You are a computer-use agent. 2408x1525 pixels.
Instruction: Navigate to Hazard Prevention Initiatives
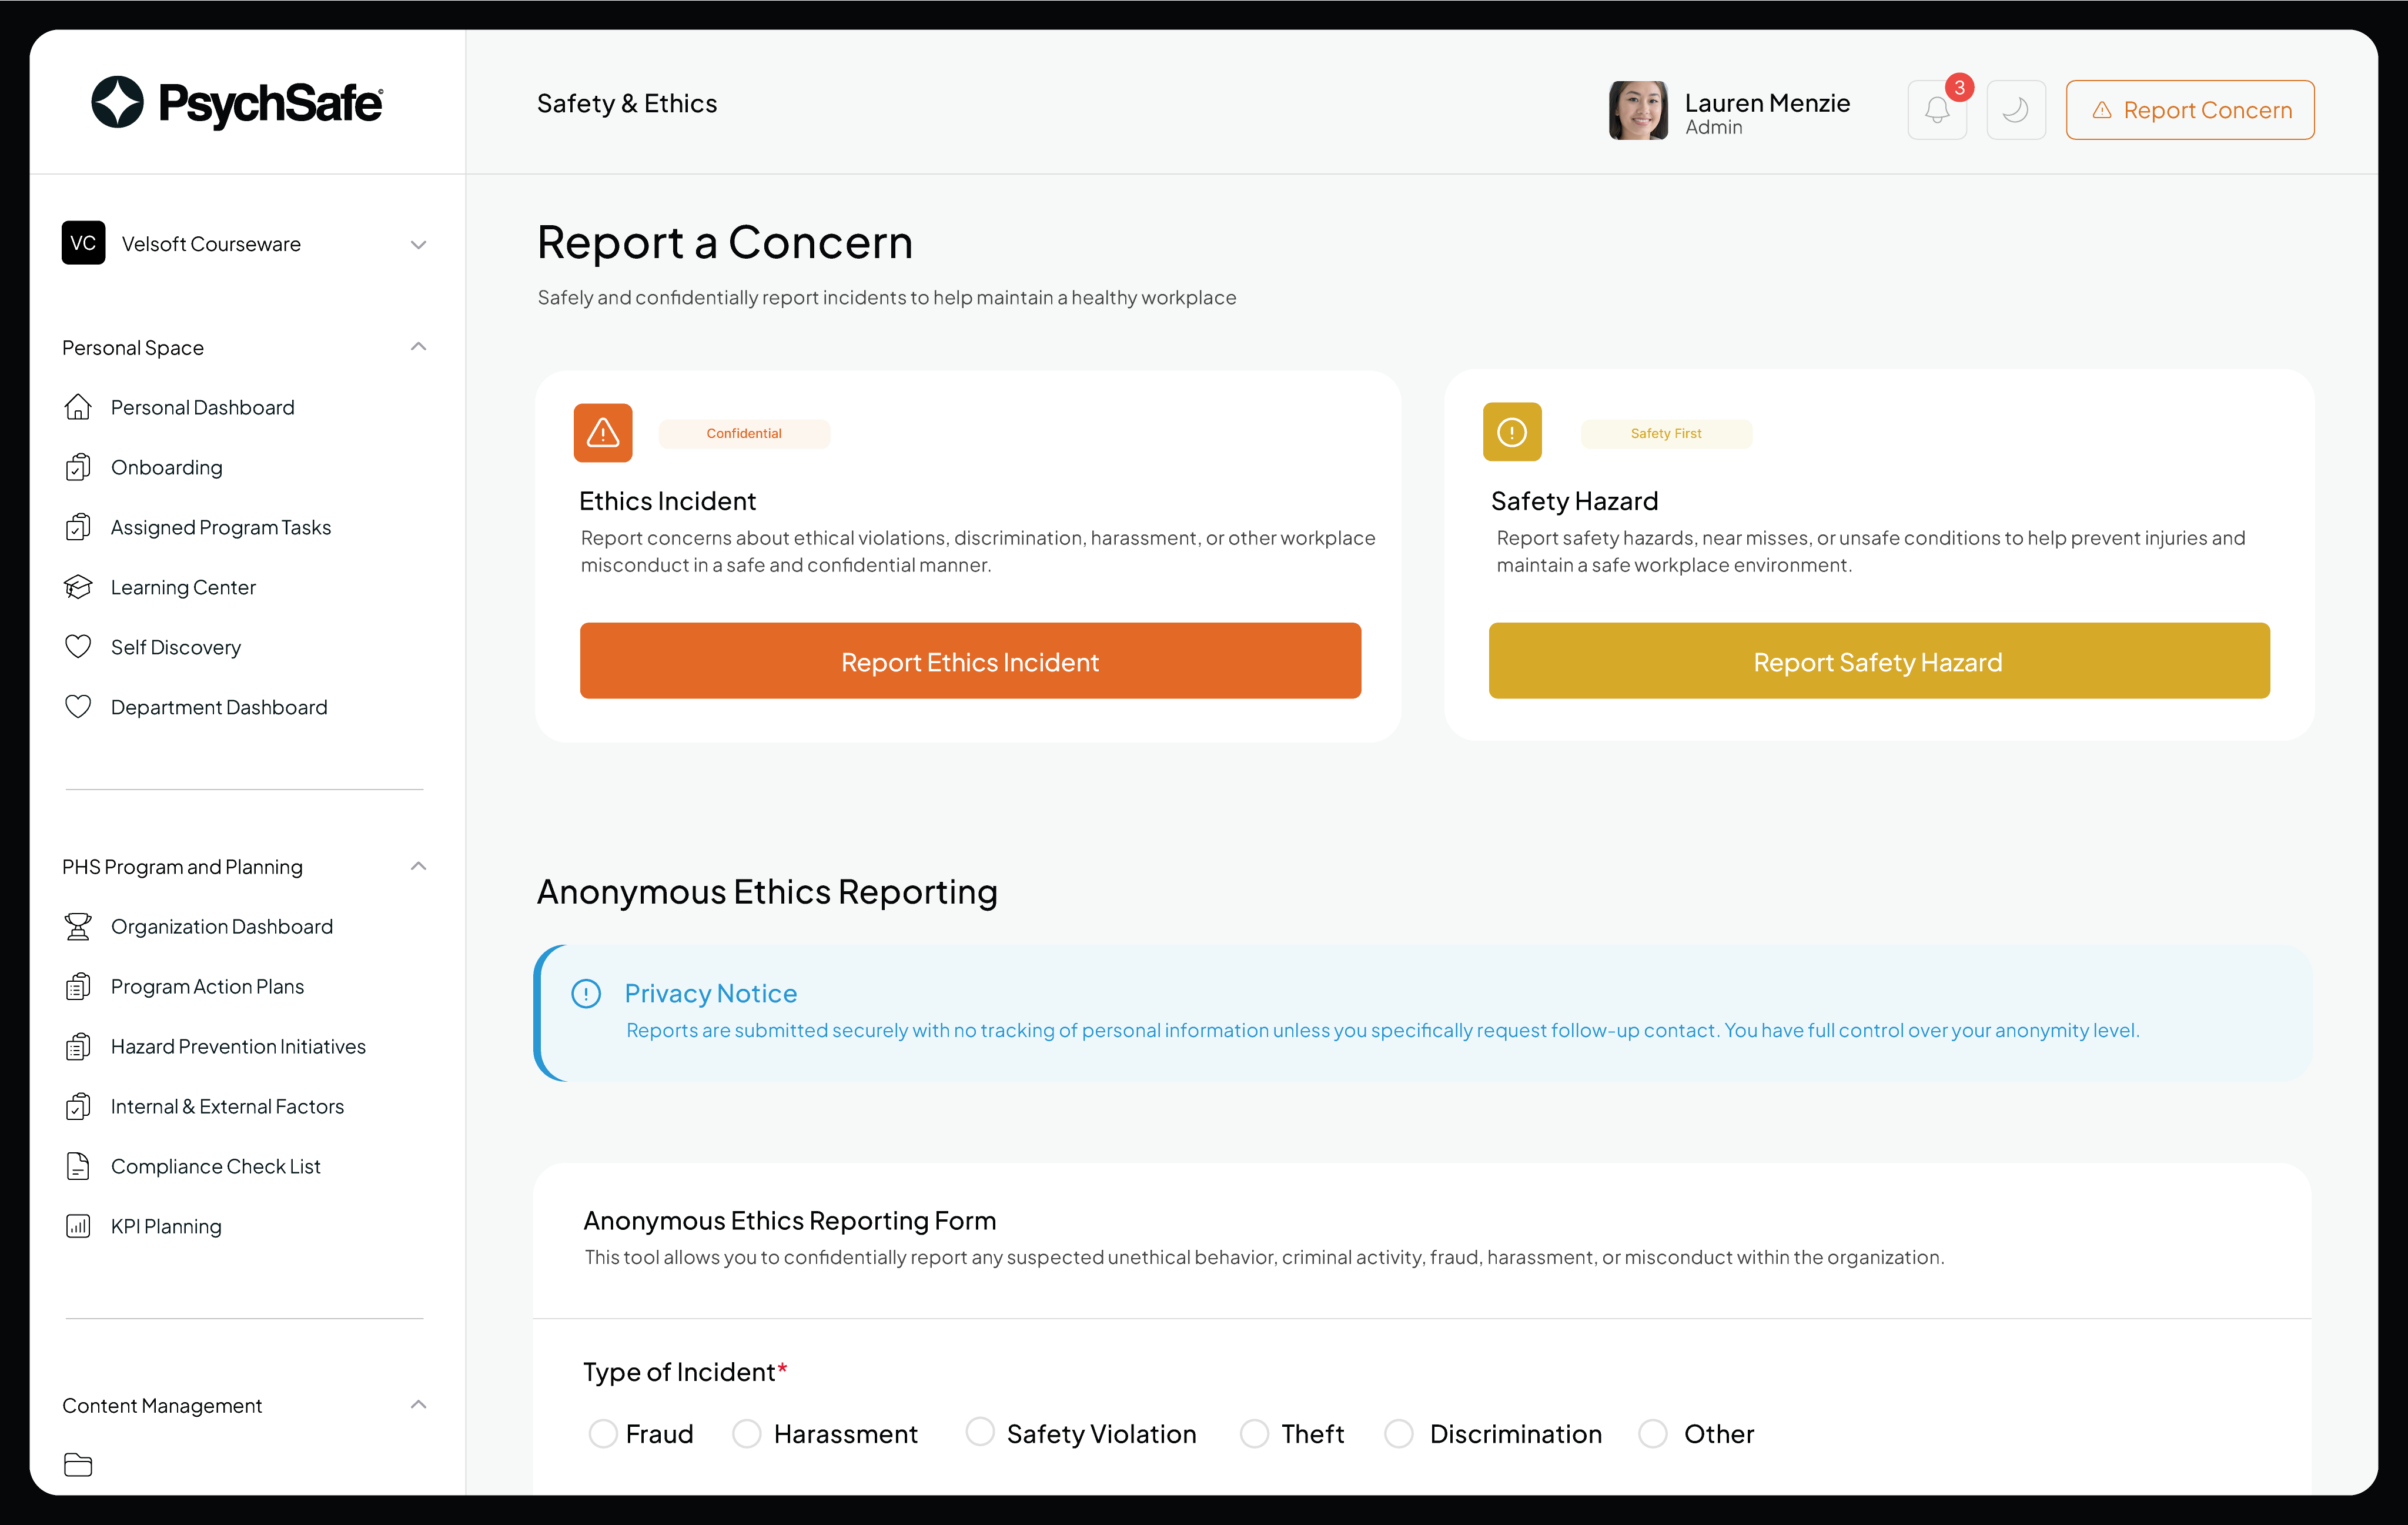(x=237, y=1045)
